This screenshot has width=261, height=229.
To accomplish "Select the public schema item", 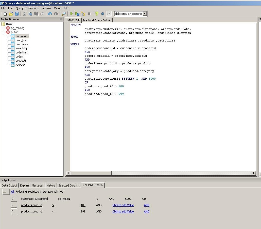I will tap(14, 32).
